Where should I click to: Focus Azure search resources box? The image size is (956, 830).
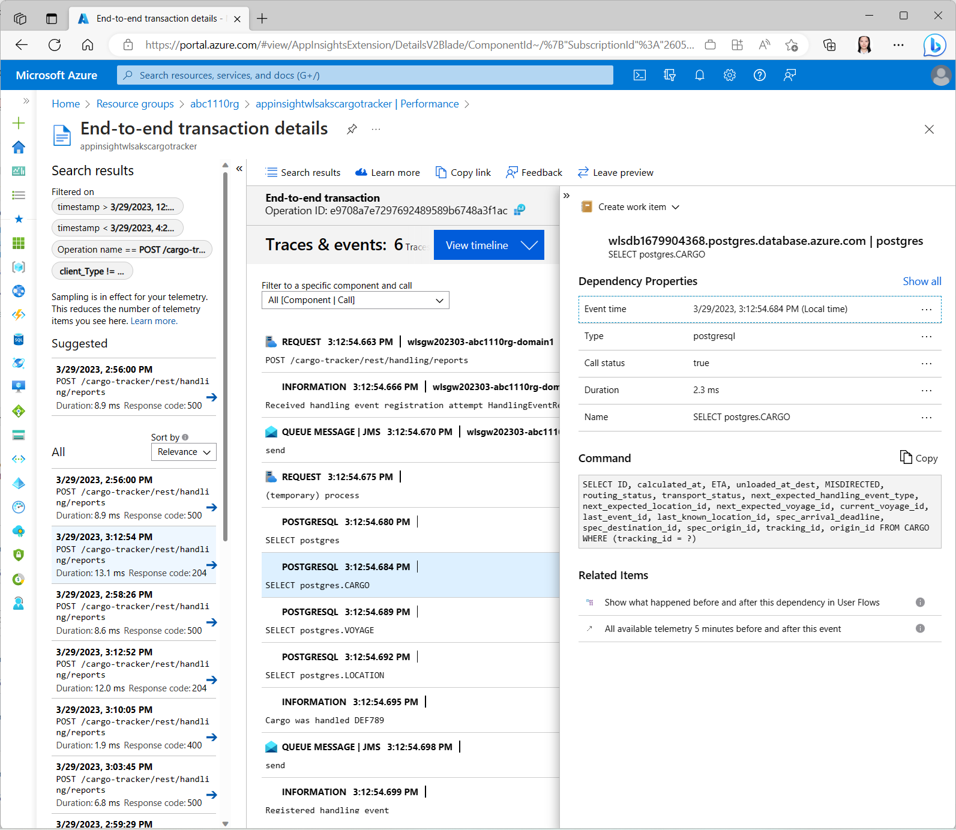tap(365, 75)
